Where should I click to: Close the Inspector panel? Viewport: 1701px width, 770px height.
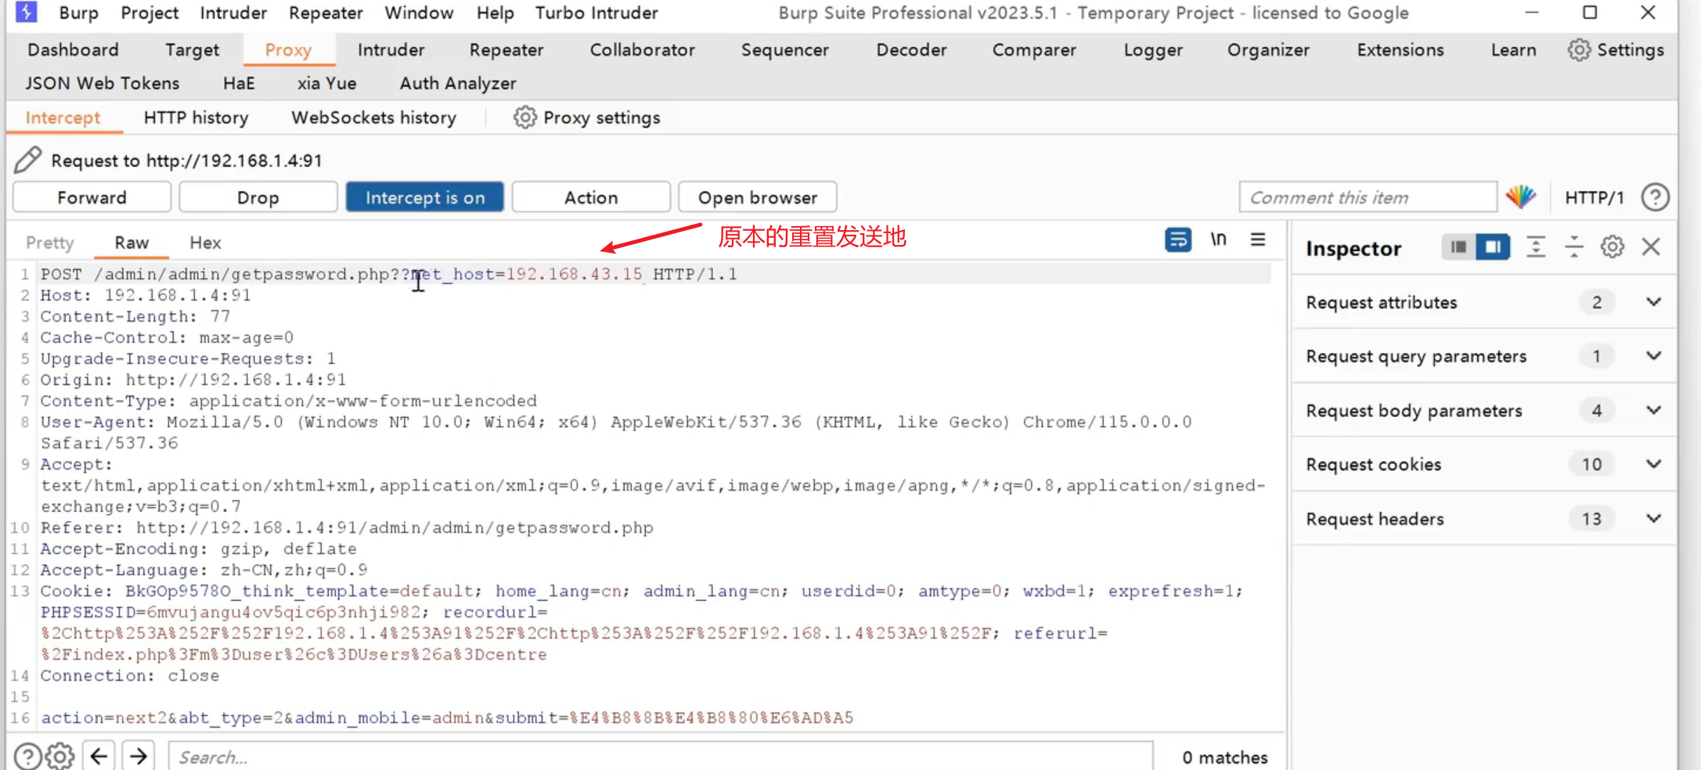pos(1651,247)
